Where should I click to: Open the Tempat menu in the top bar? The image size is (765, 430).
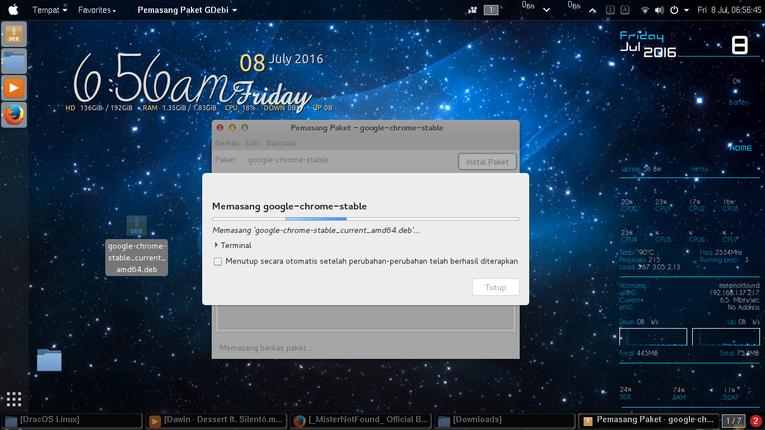[45, 10]
